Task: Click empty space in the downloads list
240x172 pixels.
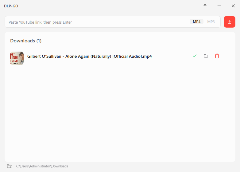Action: tap(120, 117)
